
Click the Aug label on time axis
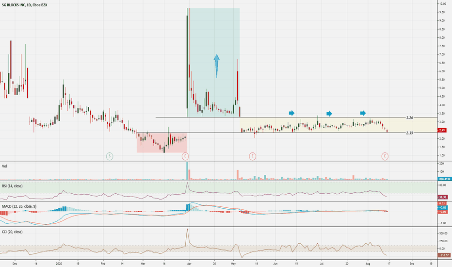click(368, 264)
